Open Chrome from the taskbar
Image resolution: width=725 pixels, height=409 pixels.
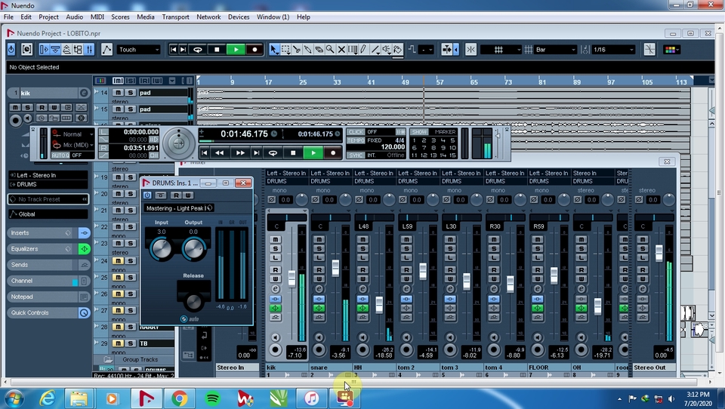point(180,398)
